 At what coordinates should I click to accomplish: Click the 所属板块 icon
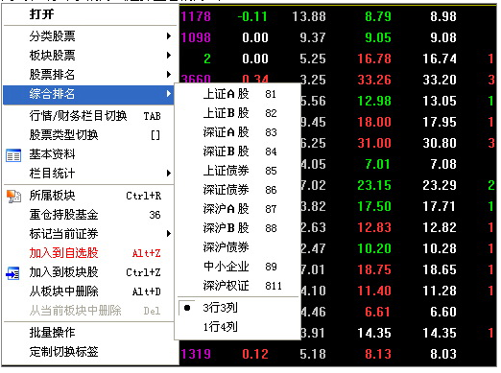pos(13,197)
